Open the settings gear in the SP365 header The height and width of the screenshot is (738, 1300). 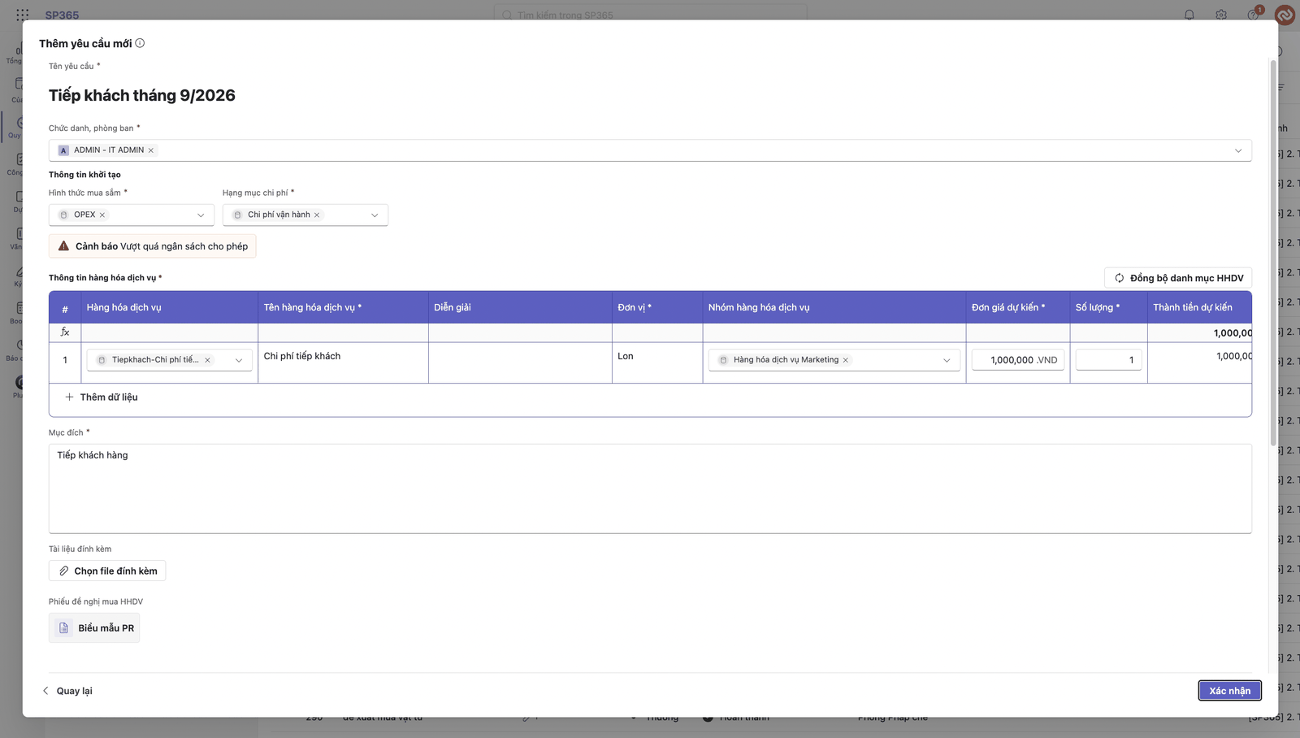point(1221,15)
